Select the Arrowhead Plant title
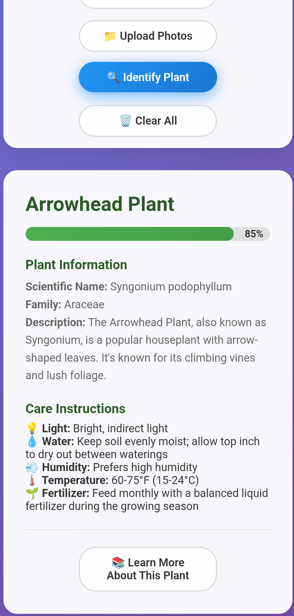 (100, 204)
